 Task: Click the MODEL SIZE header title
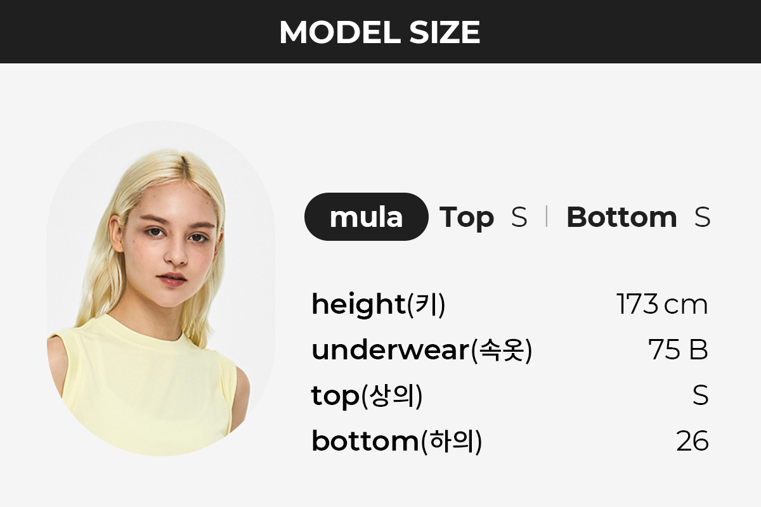tap(380, 32)
